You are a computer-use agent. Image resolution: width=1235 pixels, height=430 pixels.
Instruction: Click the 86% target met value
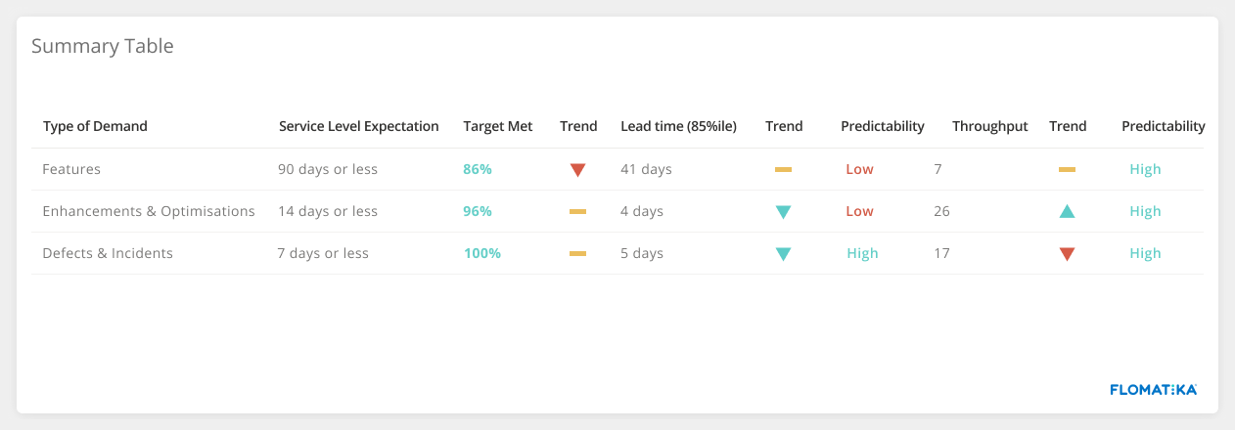coord(478,169)
